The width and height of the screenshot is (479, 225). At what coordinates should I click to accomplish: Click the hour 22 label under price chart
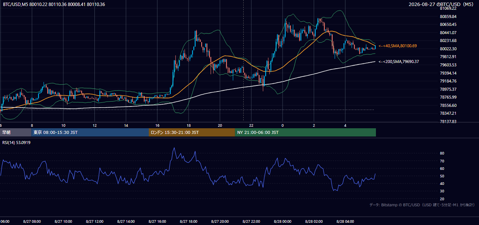(251, 126)
